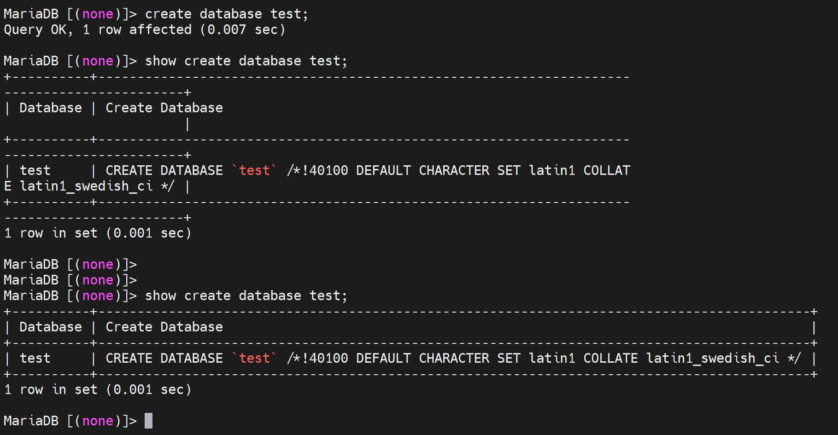
Task: Click the 'create database test;' command text
Action: [x=226, y=14]
